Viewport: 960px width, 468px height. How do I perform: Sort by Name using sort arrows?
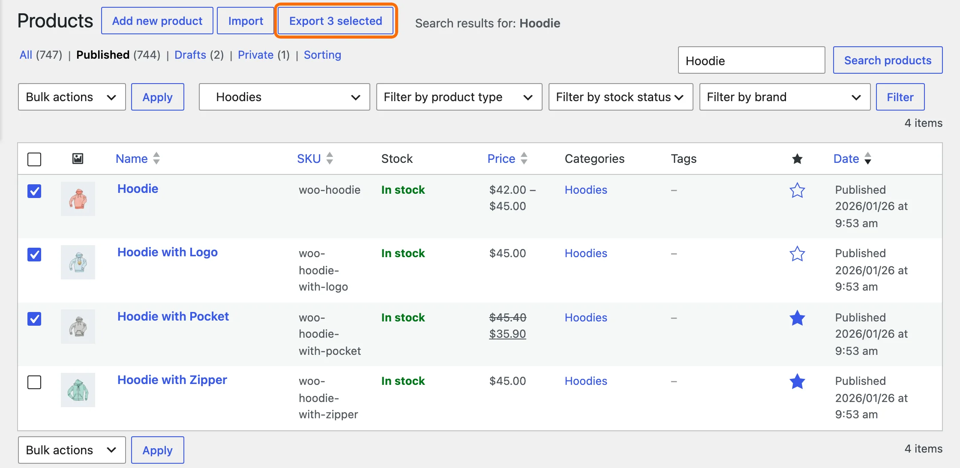(x=156, y=159)
